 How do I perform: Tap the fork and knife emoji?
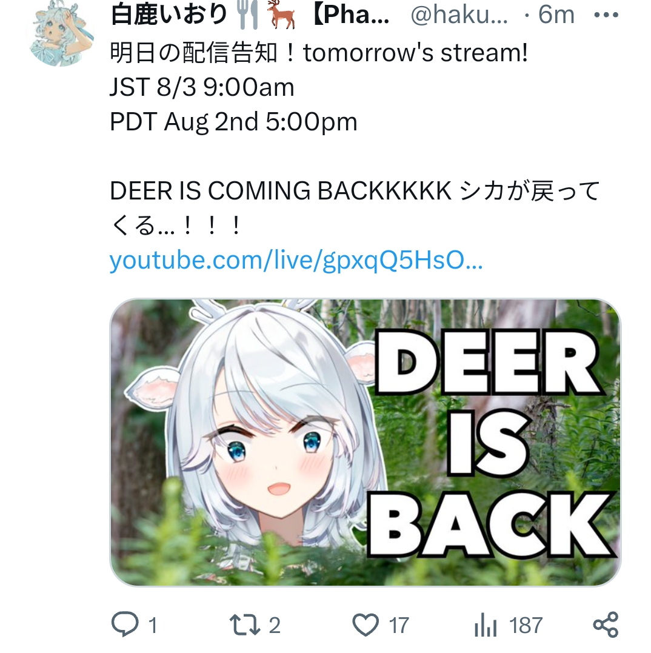pyautogui.click(x=247, y=15)
